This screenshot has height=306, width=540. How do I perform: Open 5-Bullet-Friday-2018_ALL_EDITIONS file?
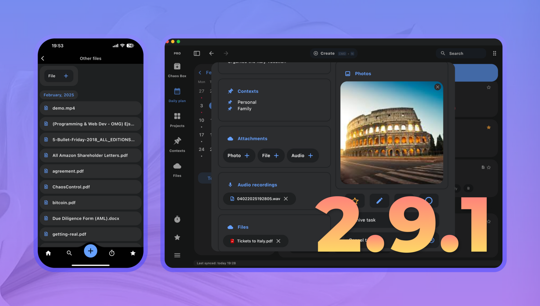[91, 140]
